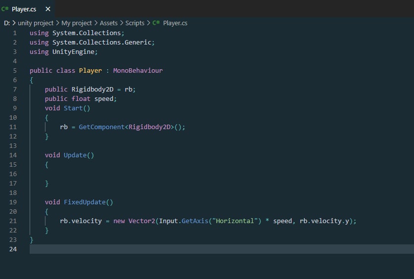Click the C# icon in the breadcrumb path
Viewport: 414px width, 279px height.
pos(156,23)
